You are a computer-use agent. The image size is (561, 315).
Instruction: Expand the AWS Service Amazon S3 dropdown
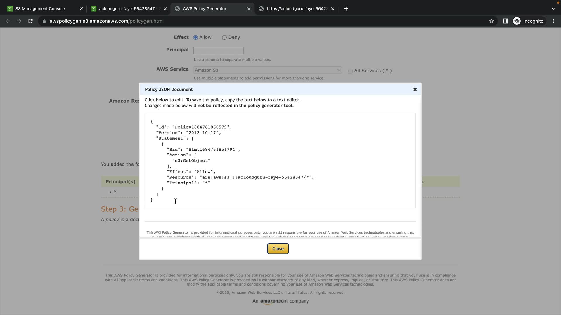[x=267, y=70]
